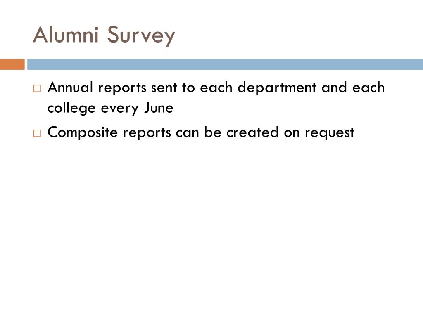The height and width of the screenshot is (317, 423).
Task: Select the square bullet before Composite reports
Action: click(x=37, y=133)
